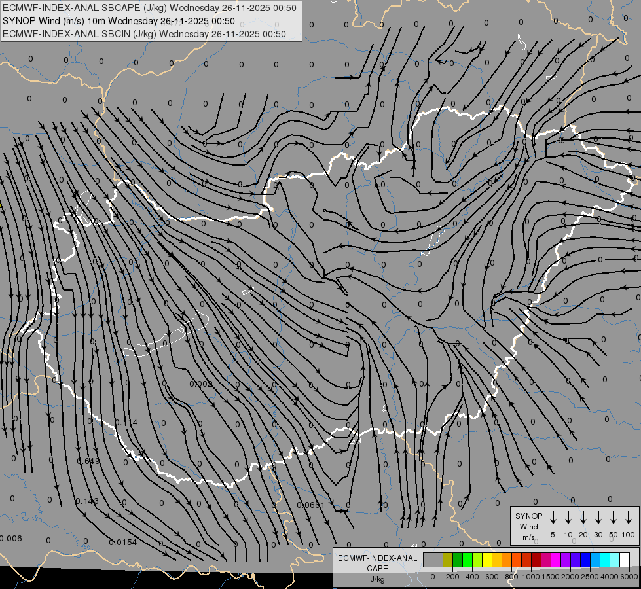Pick the olive CAPE legend swatch
This screenshot has height=589, width=641.
coord(448,560)
